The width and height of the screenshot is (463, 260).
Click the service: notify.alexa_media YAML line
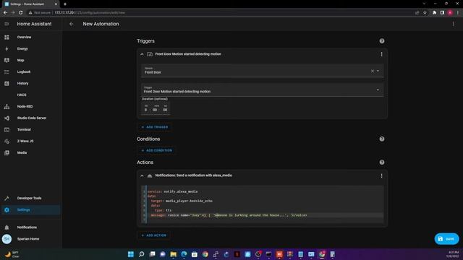coord(173,191)
